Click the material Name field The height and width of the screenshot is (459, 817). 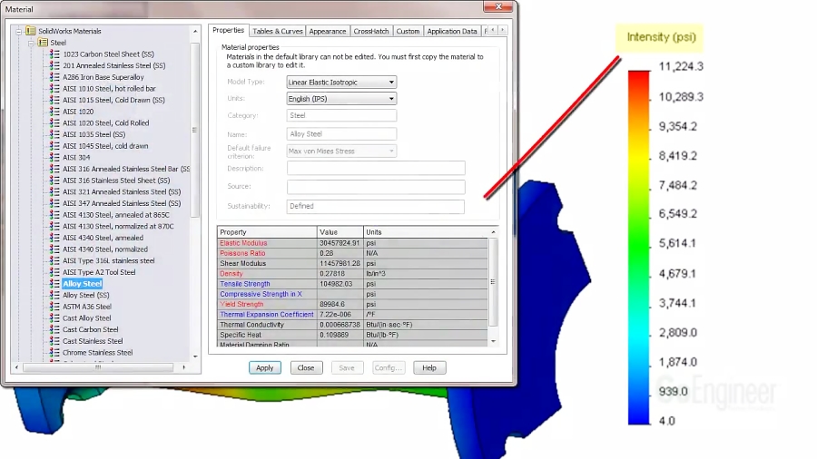tap(341, 134)
